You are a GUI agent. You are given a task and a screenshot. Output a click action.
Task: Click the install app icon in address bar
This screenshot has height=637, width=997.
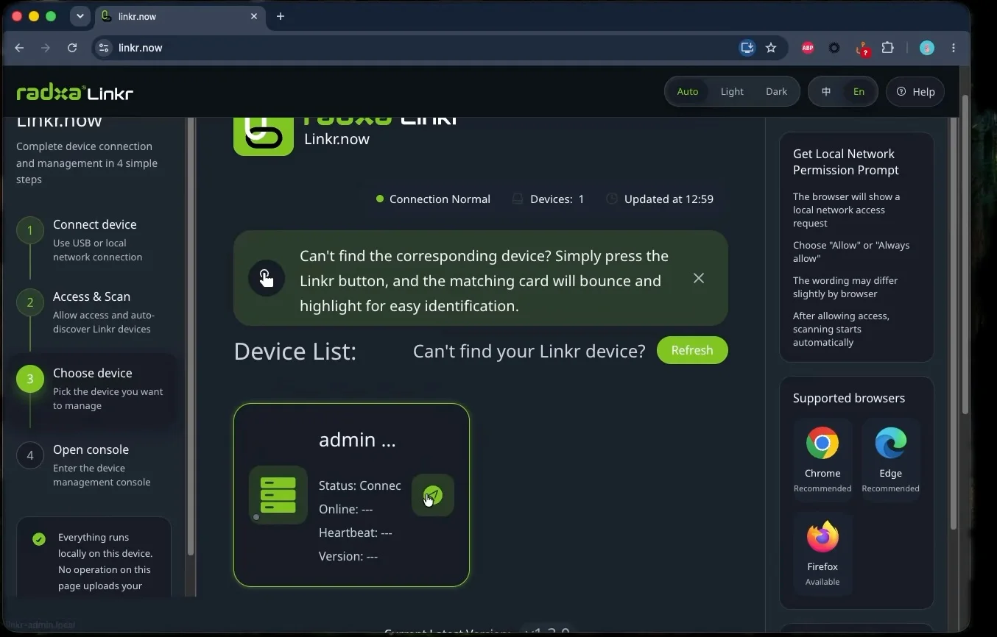pos(747,48)
